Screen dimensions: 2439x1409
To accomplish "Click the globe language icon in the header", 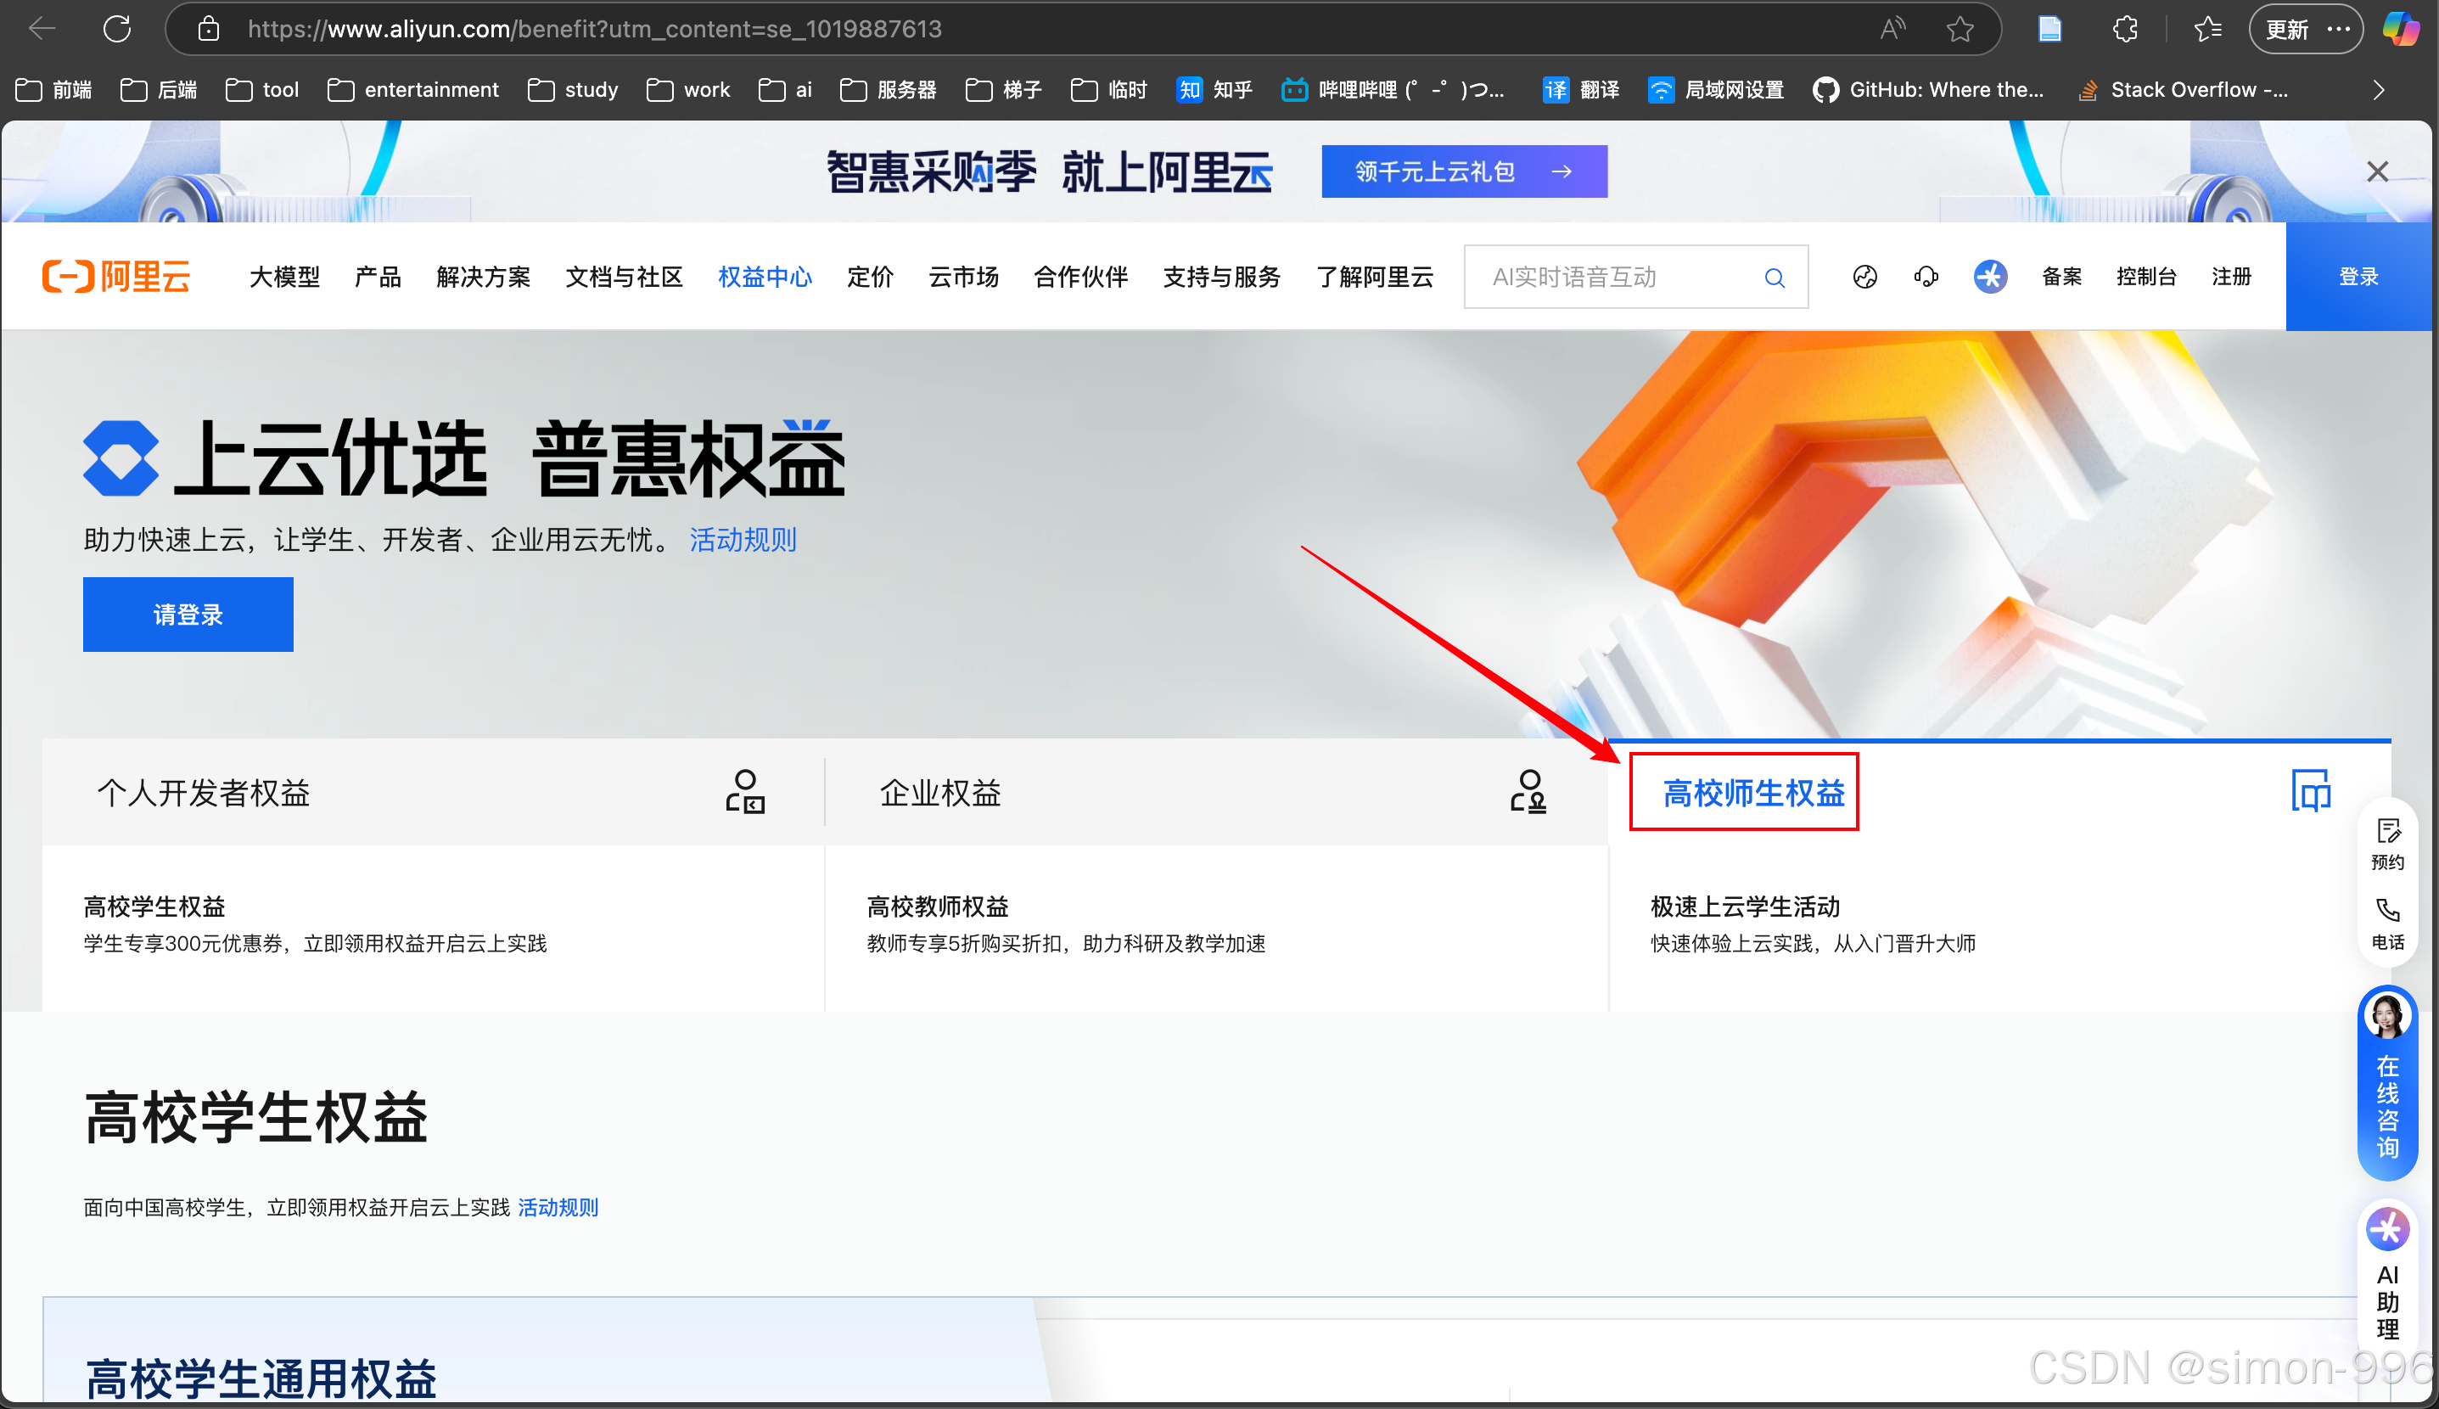I will [x=1864, y=277].
